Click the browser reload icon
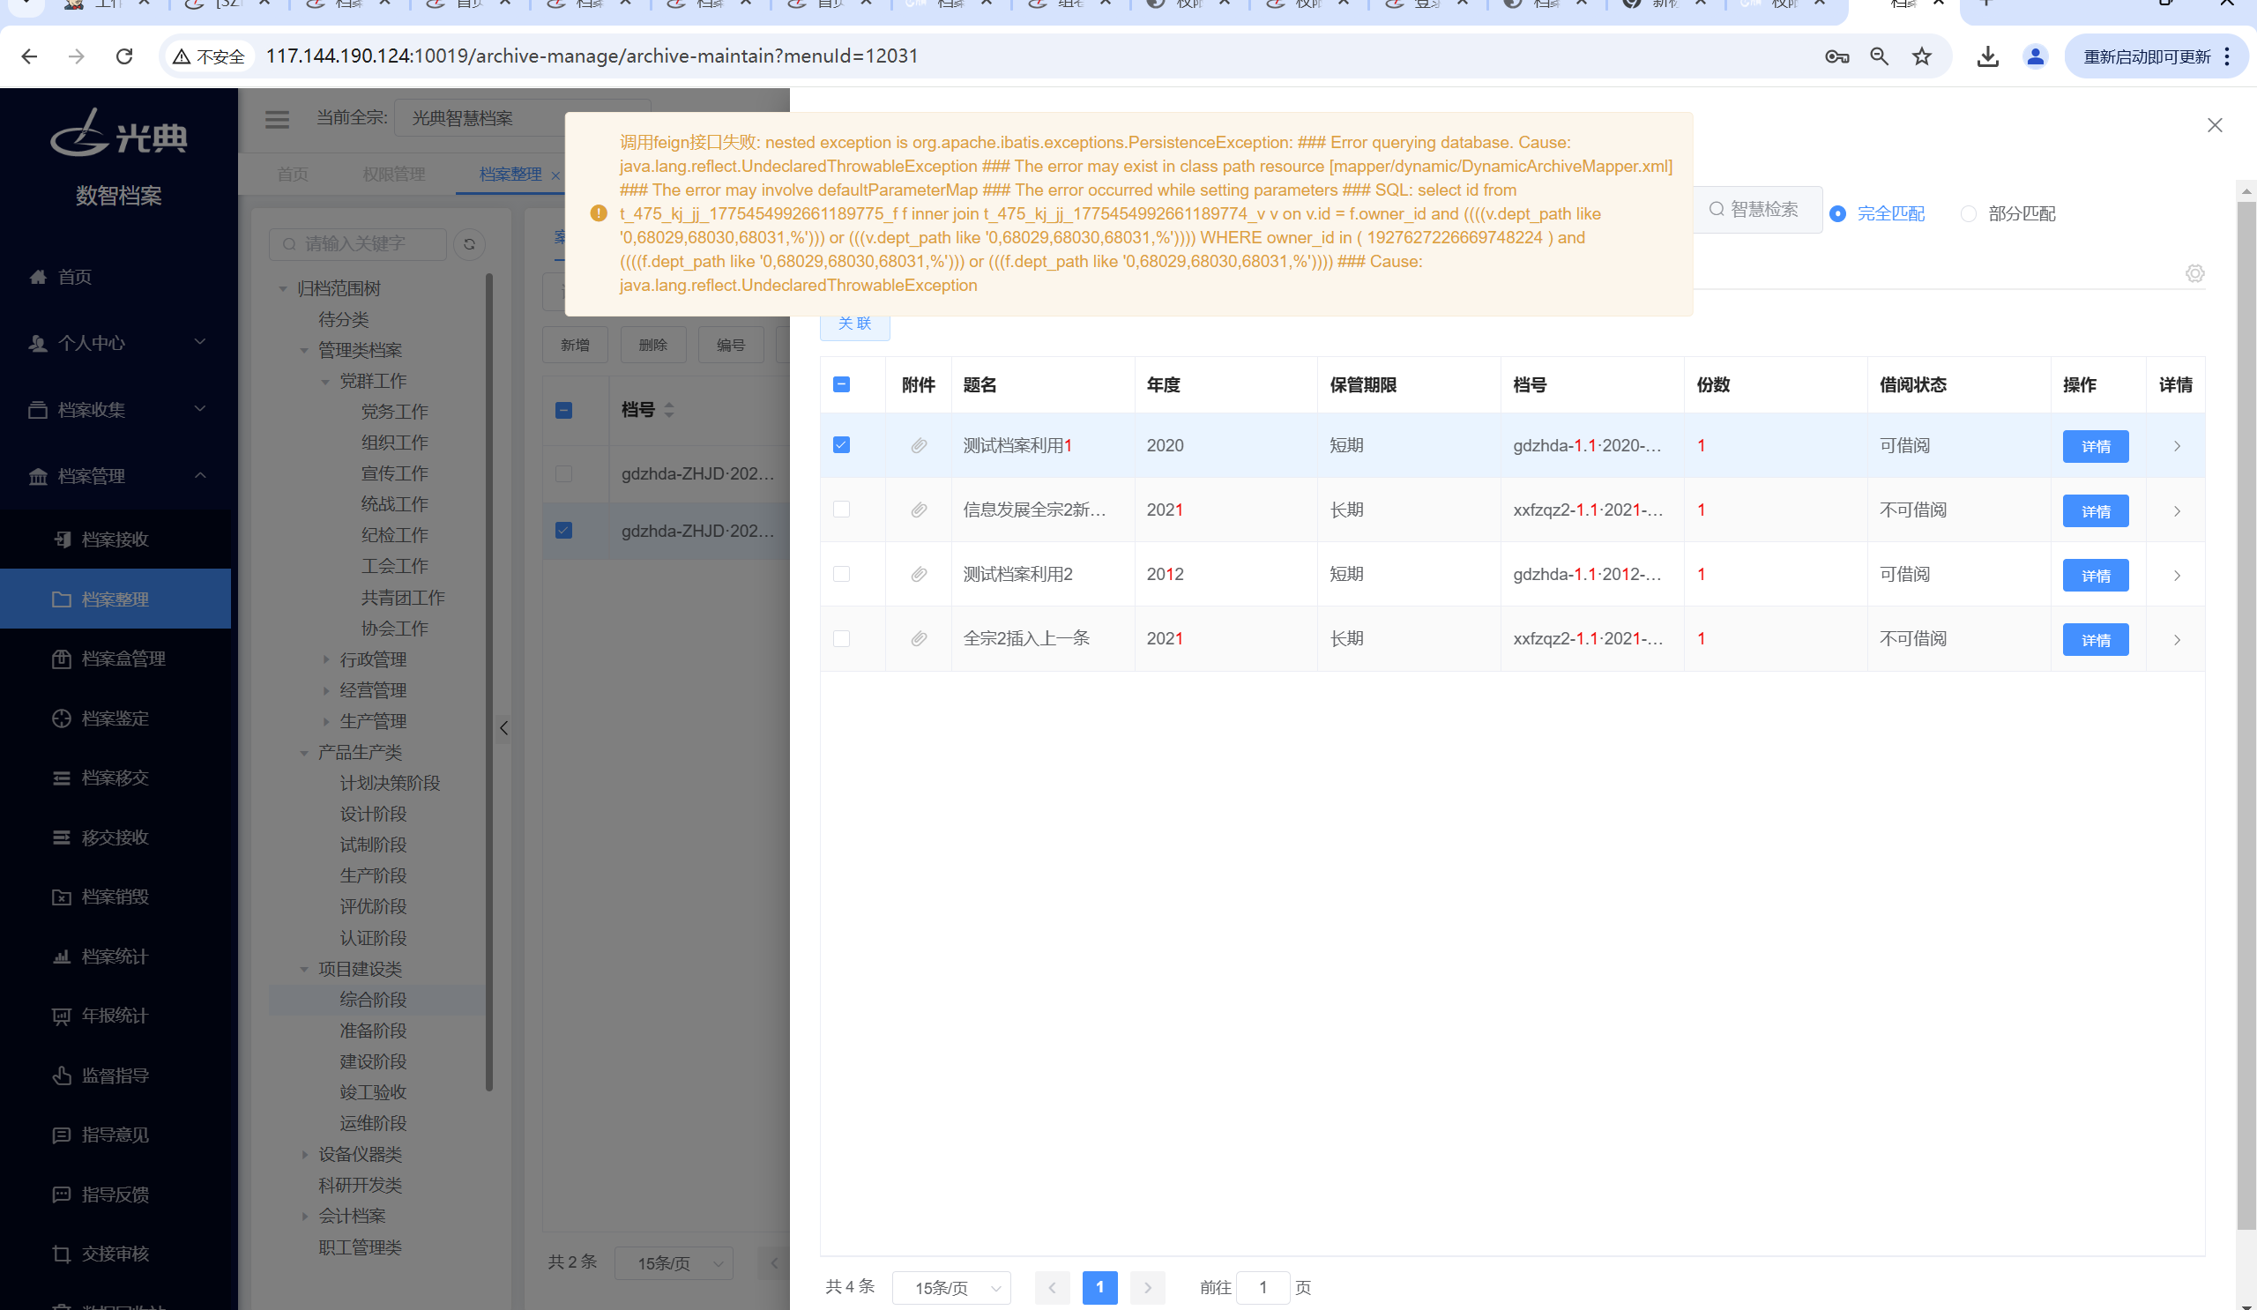The image size is (2257, 1310). [124, 56]
